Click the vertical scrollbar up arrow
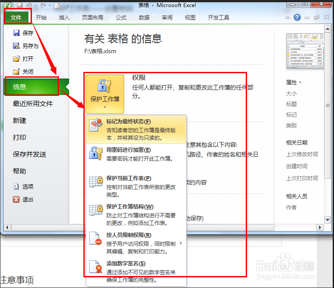The image size is (334, 288). (327, 29)
